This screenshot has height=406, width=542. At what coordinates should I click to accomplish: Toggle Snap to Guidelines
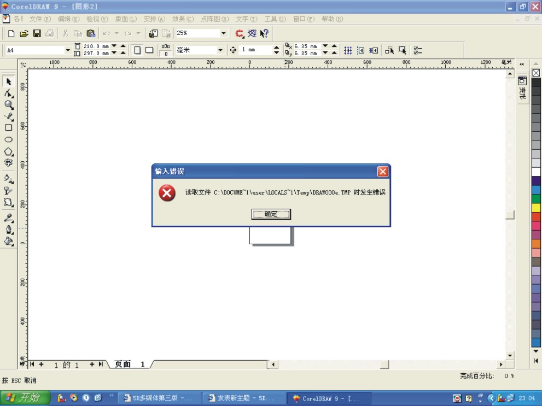360,50
